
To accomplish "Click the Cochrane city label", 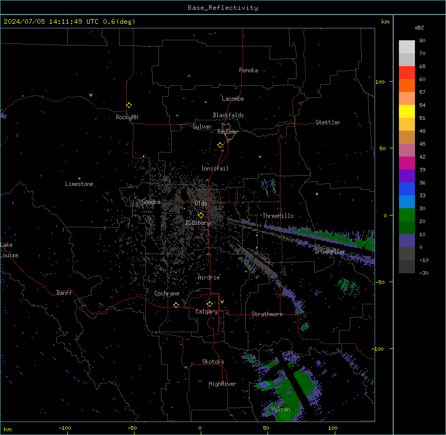I will 167,293.
